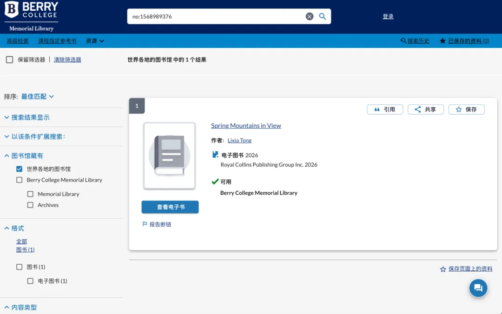Open the Berry College Memorial Library logo
The width and height of the screenshot is (502, 314).
[x=32, y=16]
